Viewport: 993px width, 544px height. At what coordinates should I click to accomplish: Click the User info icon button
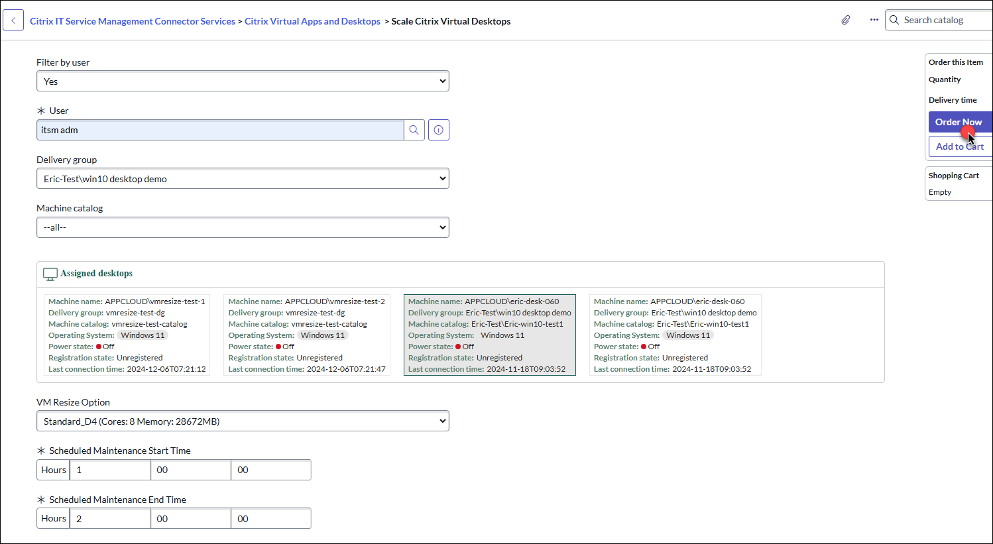[x=438, y=130]
